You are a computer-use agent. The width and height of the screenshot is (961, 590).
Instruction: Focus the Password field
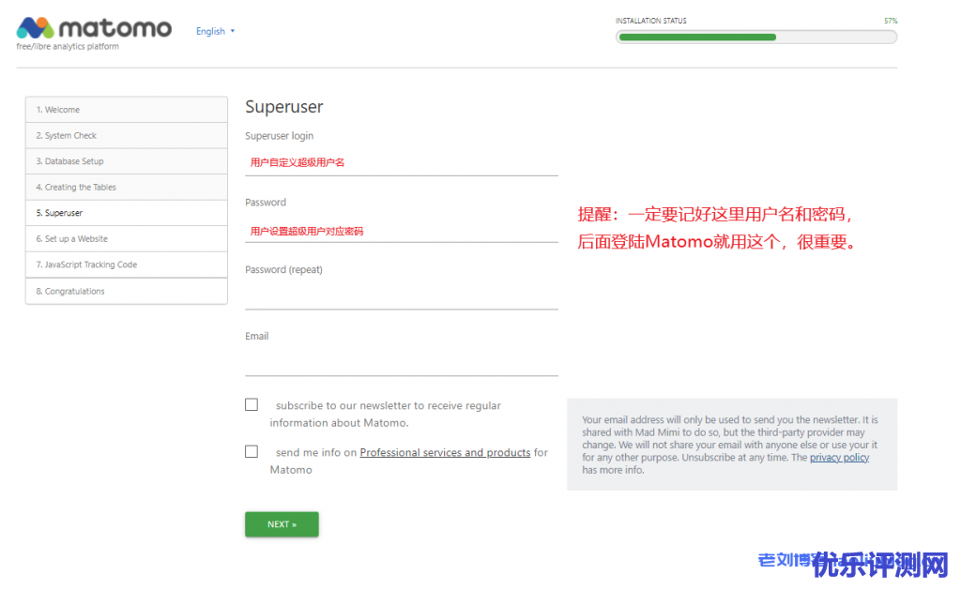402,231
